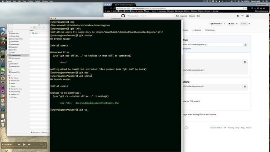Expand the docs folder in the Finder list

point(31,33)
